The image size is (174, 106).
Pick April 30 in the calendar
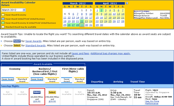coord(101,25)
